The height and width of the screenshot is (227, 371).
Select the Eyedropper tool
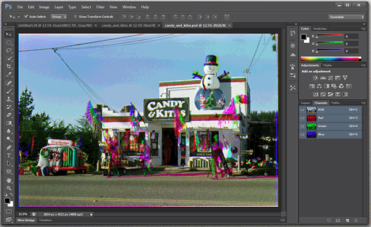tap(9, 74)
